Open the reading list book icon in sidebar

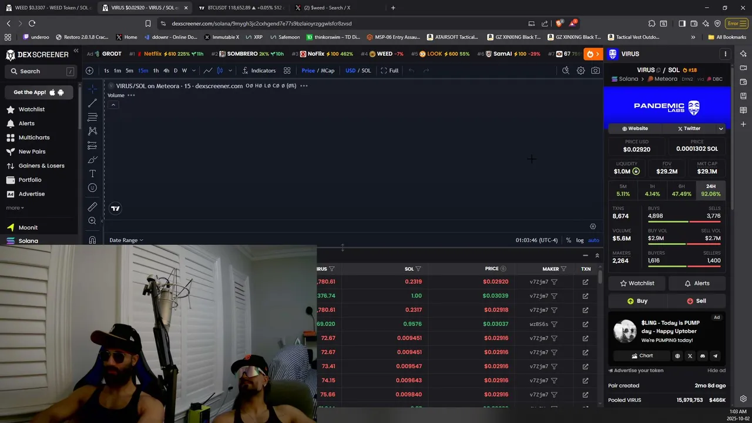(743, 110)
